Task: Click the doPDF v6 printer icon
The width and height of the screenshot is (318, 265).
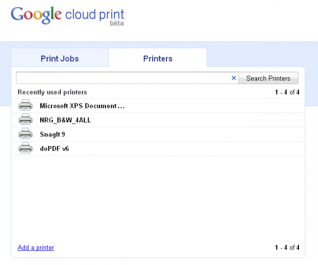Action: (x=25, y=149)
